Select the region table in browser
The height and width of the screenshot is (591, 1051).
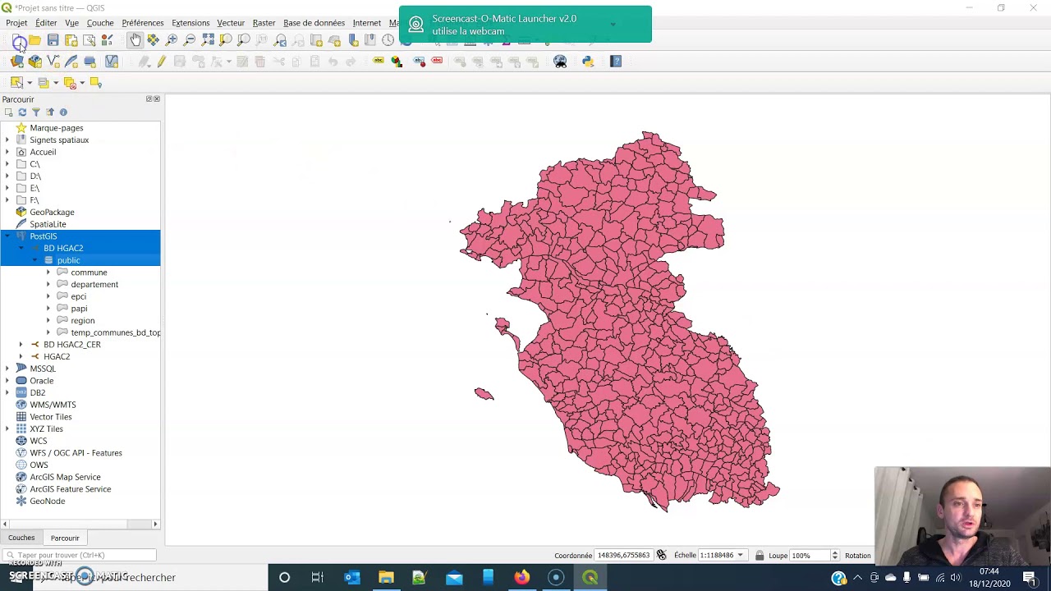tap(82, 320)
